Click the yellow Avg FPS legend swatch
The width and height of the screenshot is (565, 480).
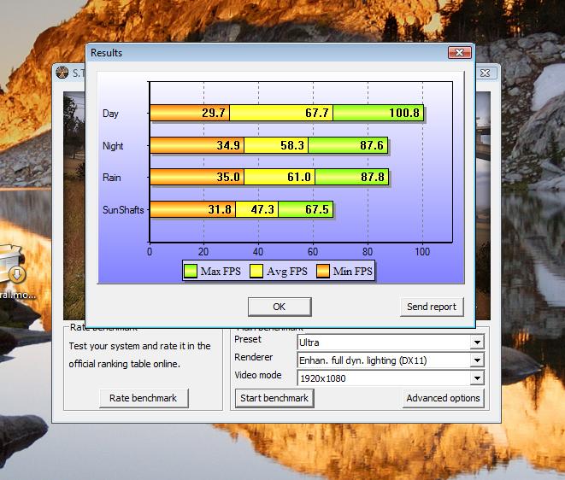[x=256, y=271]
